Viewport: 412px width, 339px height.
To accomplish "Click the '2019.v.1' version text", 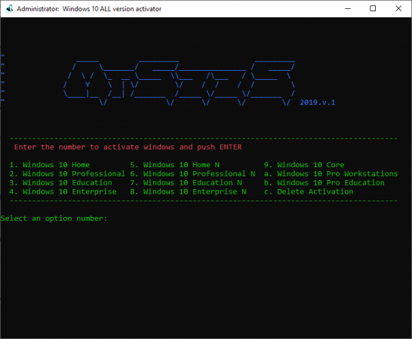I will click(318, 102).
